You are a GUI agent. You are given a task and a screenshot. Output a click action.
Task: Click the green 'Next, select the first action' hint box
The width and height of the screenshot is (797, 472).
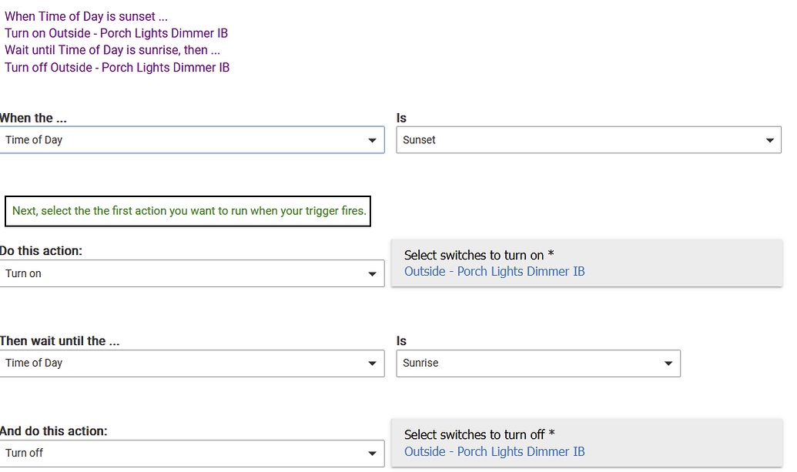point(188,211)
